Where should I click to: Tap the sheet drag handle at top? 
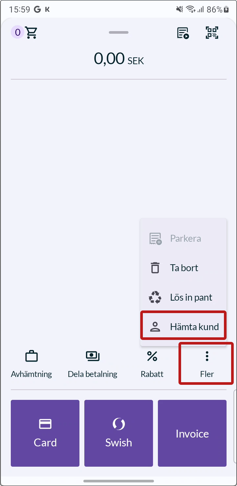click(x=119, y=32)
